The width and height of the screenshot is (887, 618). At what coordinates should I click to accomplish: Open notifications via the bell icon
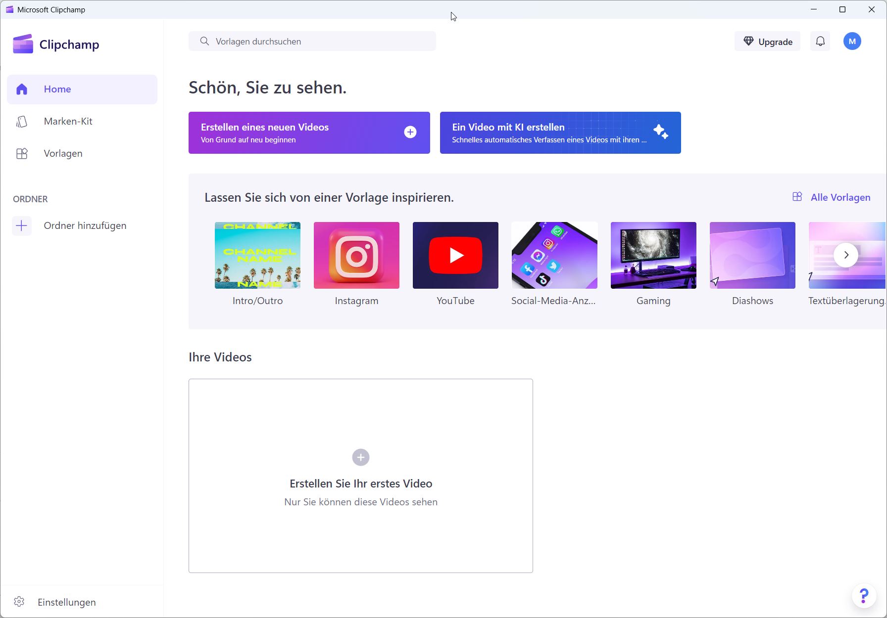pyautogui.click(x=820, y=42)
